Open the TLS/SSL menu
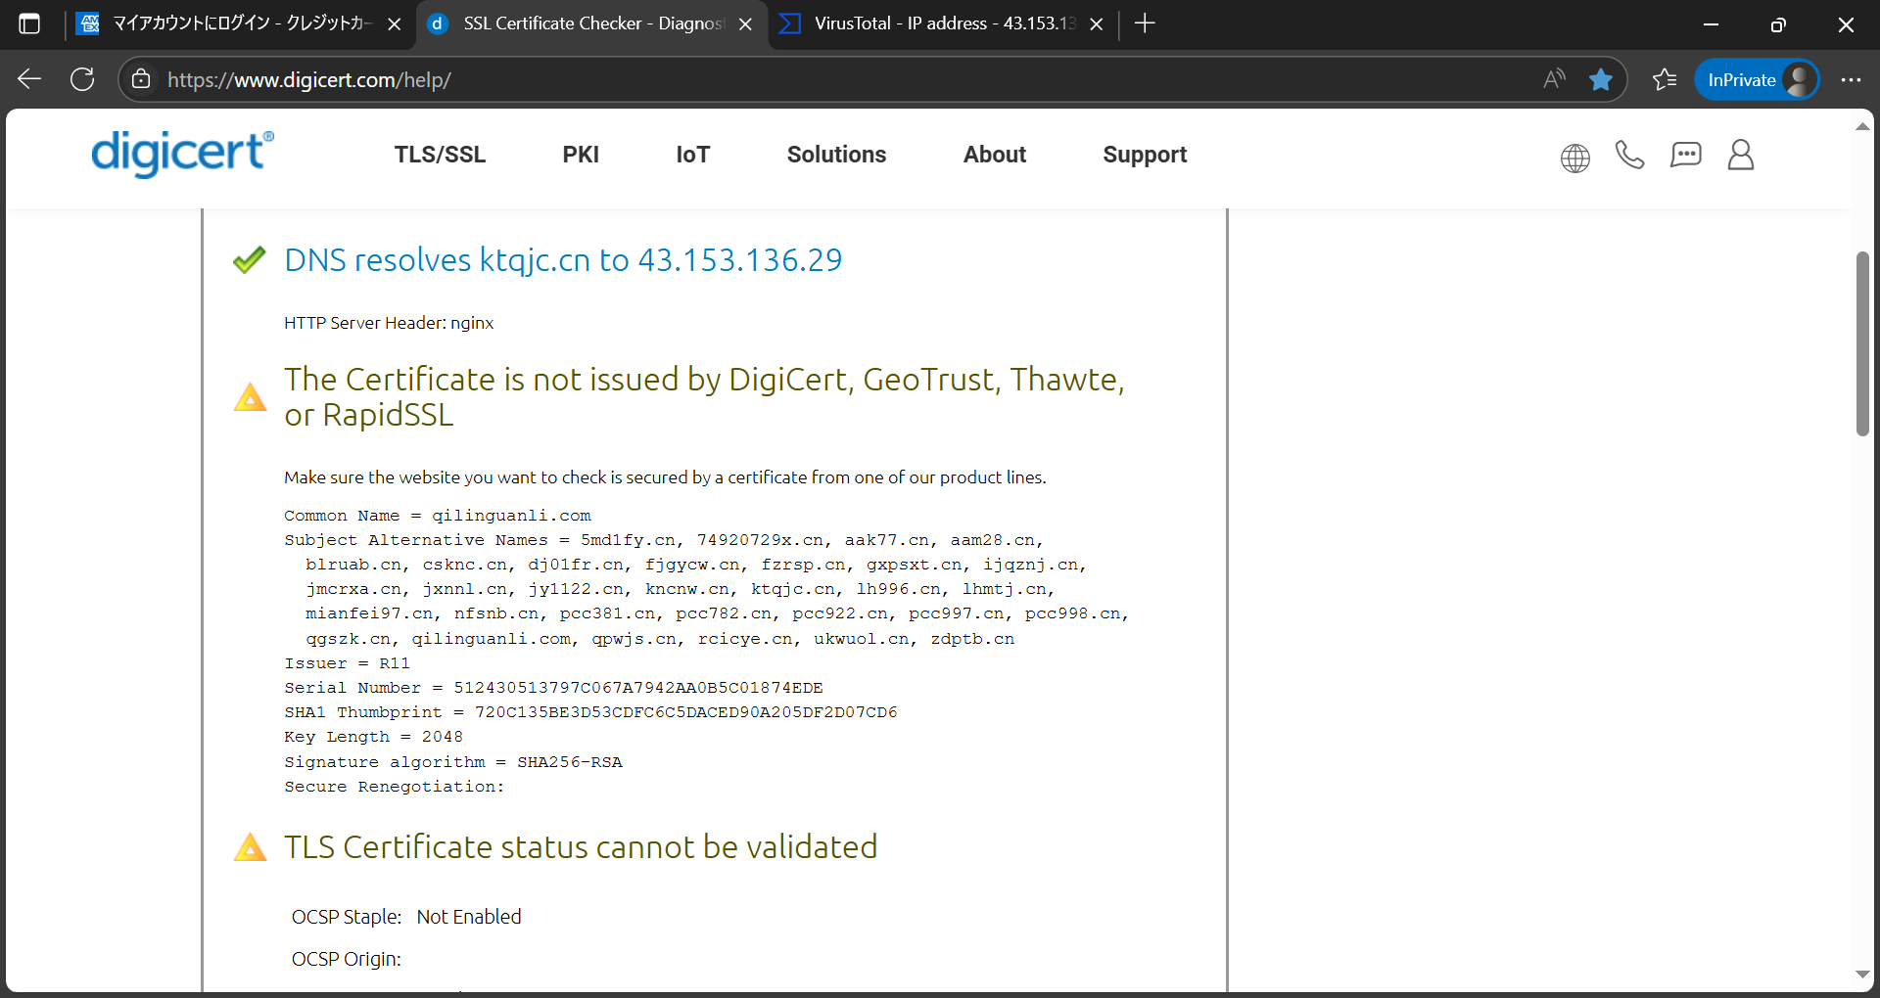 click(440, 155)
